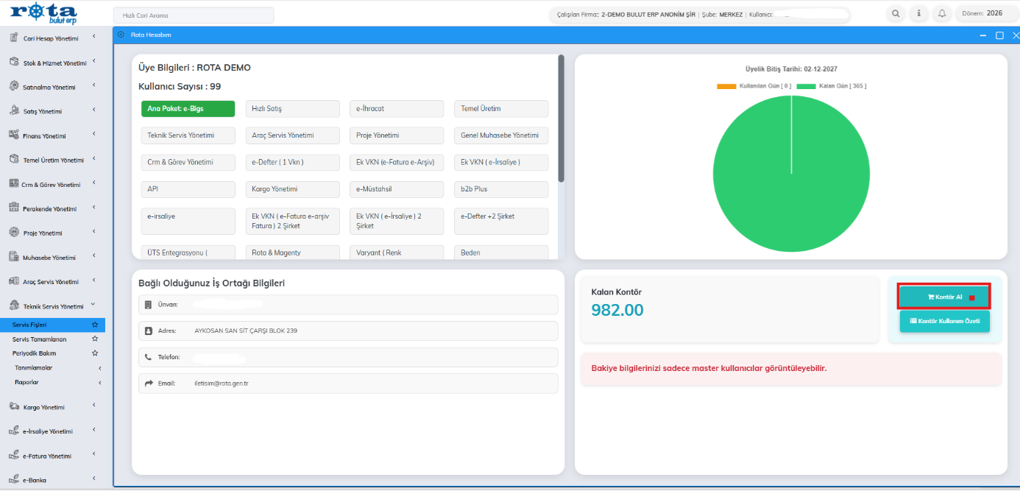
Task: Expand the e-Fatura Yönetimi chevron
Action: pyautogui.click(x=94, y=455)
